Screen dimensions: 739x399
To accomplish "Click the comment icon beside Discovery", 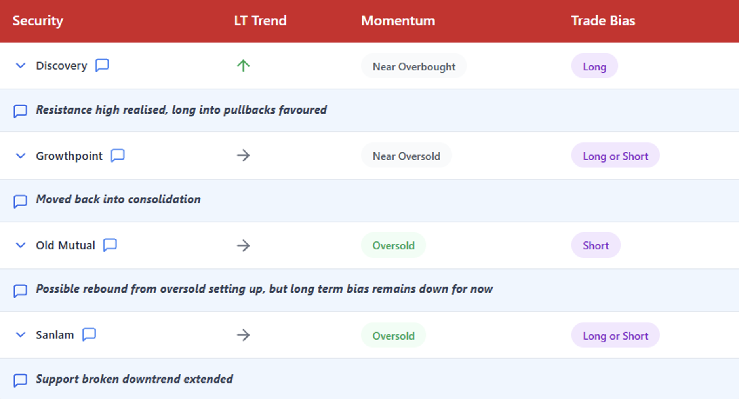I will [102, 65].
